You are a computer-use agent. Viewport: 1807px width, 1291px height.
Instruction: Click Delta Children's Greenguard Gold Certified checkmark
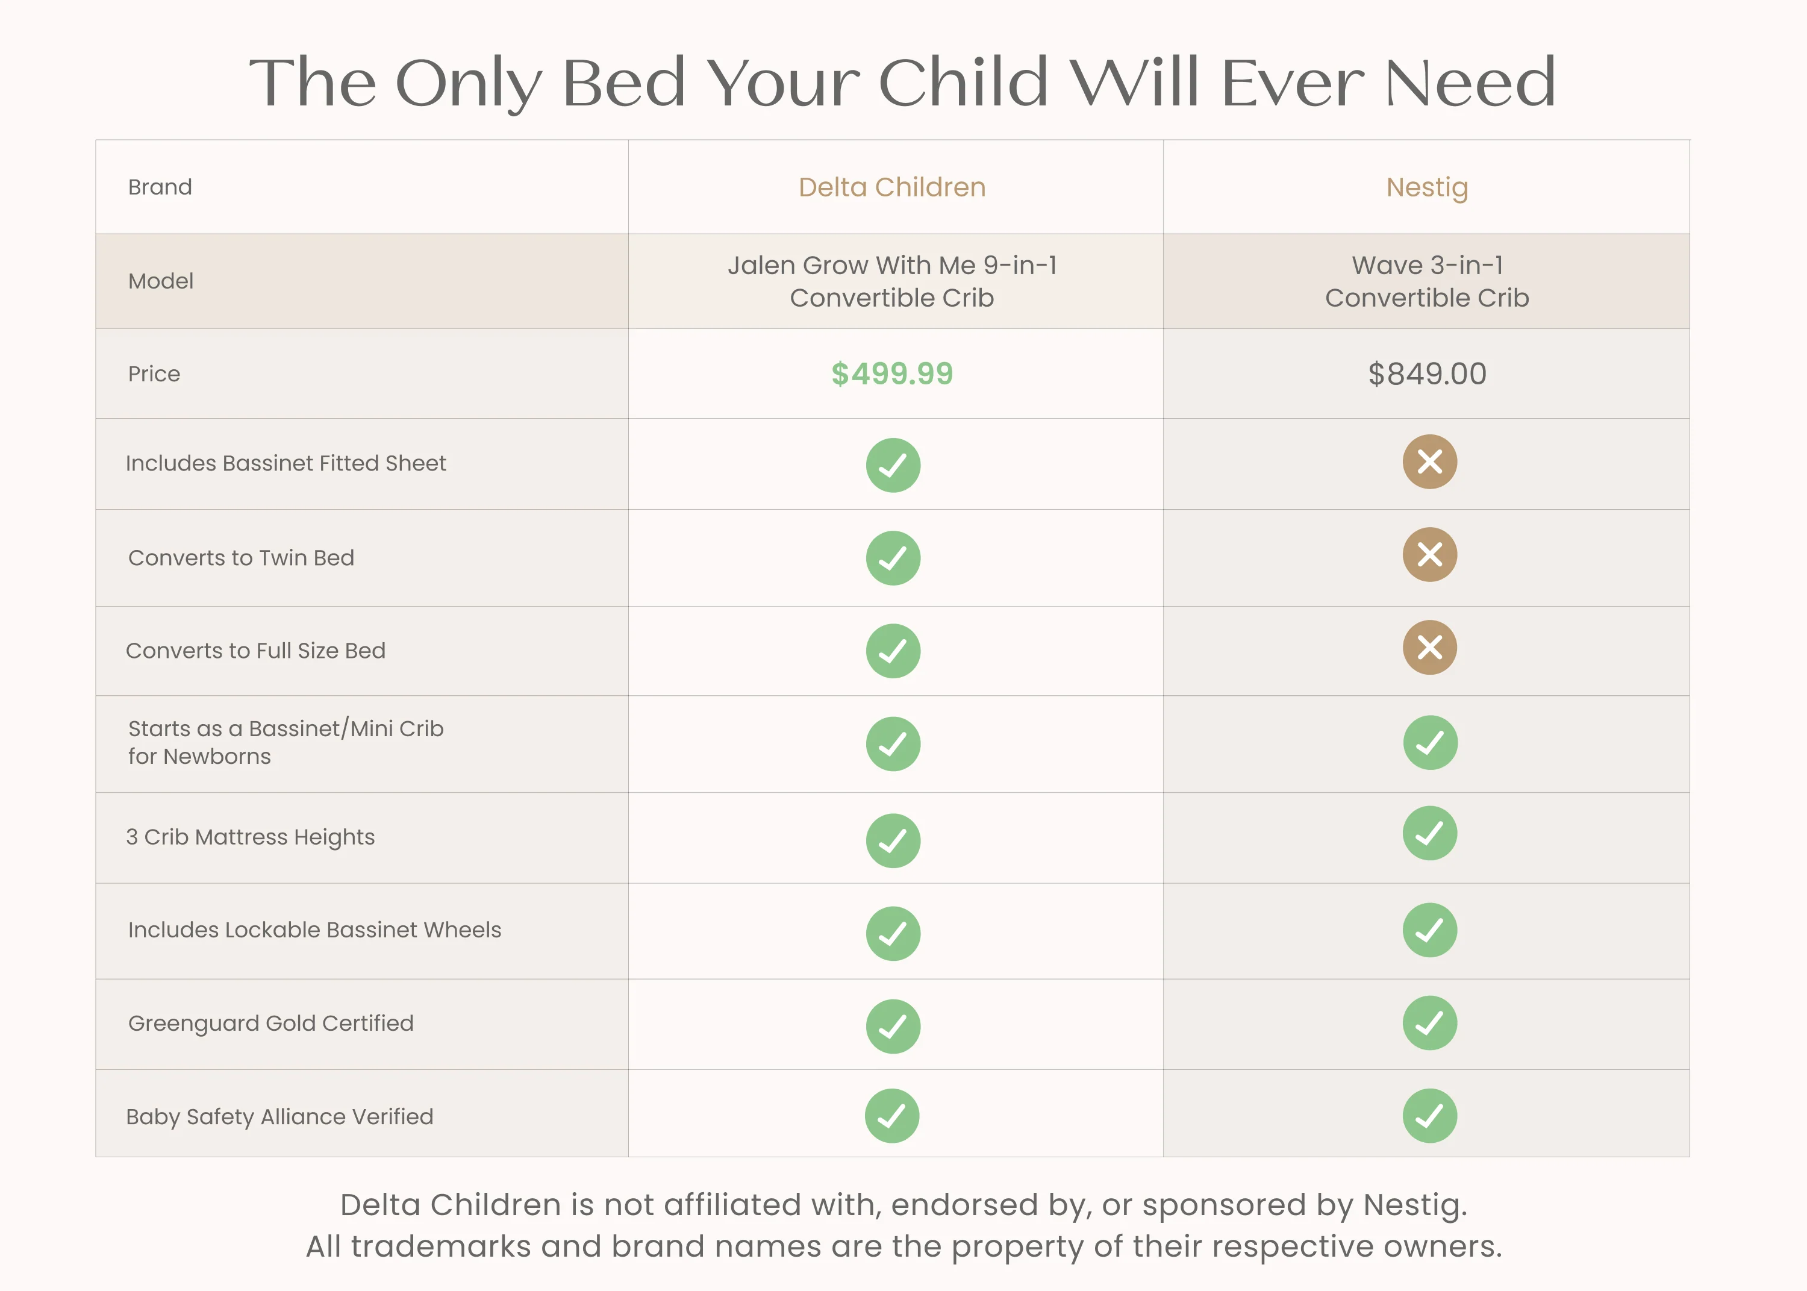(893, 1027)
